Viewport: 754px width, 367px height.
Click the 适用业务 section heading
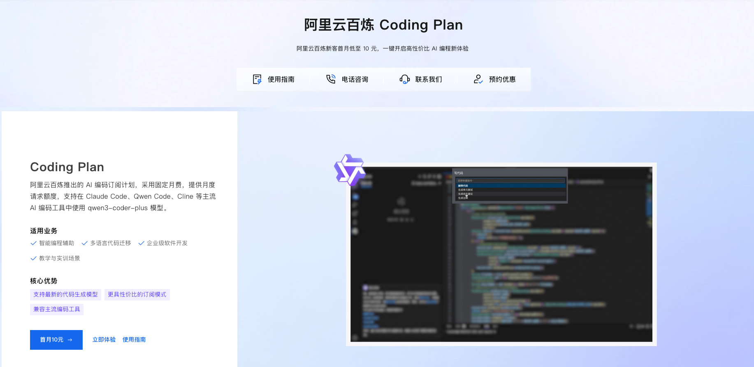[44, 231]
